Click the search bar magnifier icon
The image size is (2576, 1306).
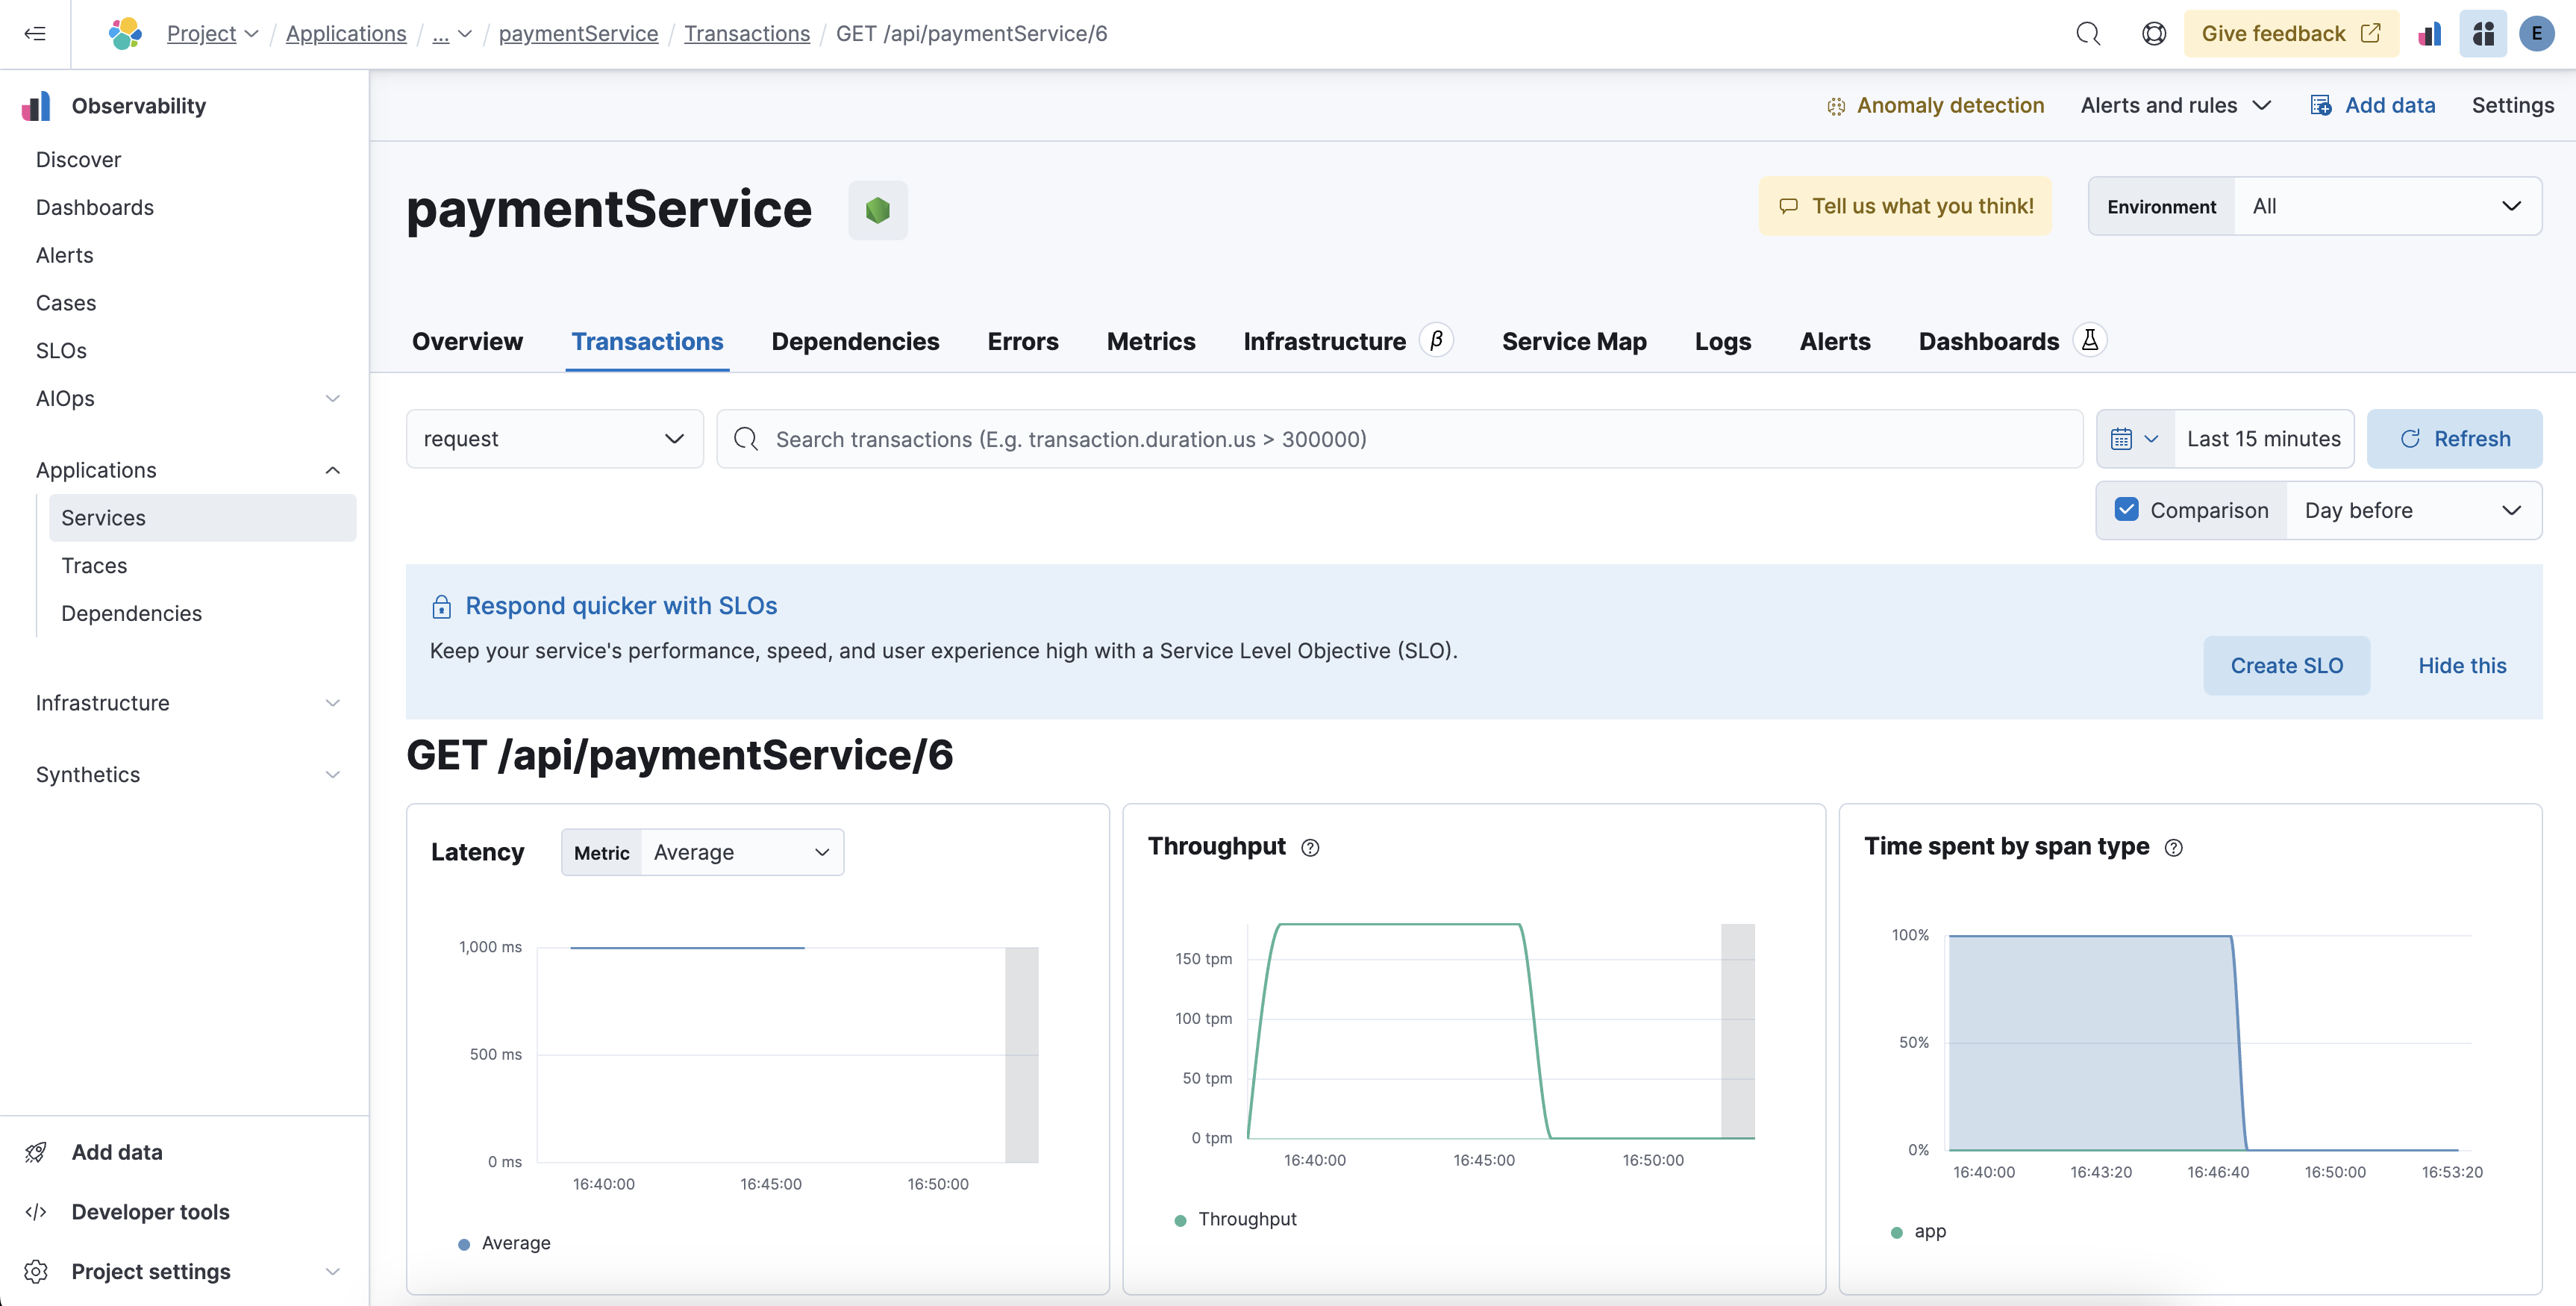(746, 439)
